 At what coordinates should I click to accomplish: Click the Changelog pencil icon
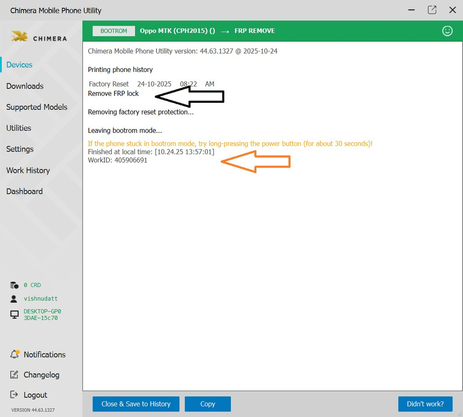point(14,374)
